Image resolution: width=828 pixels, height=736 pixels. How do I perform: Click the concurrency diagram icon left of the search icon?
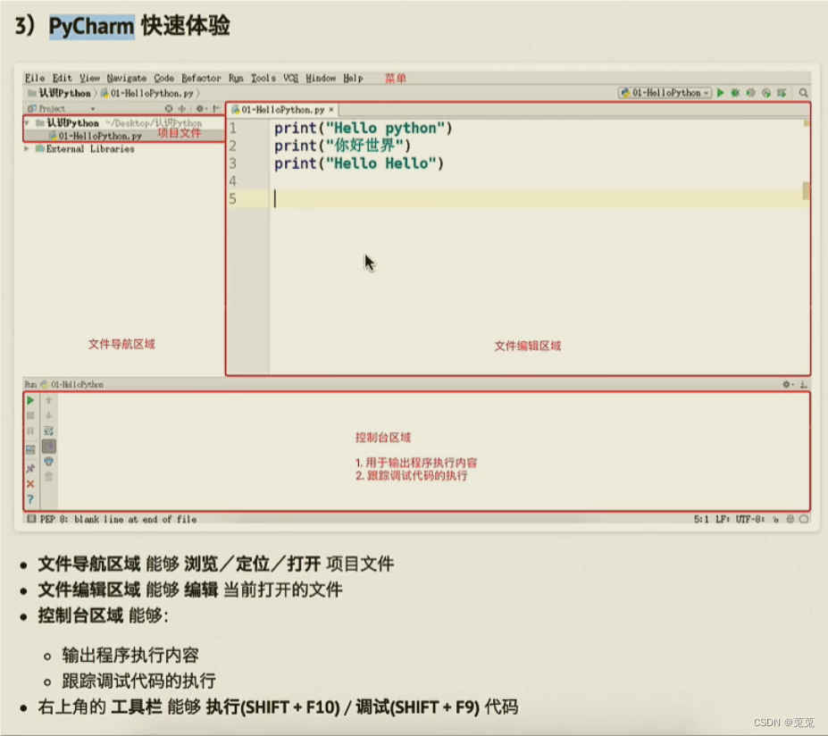click(782, 93)
